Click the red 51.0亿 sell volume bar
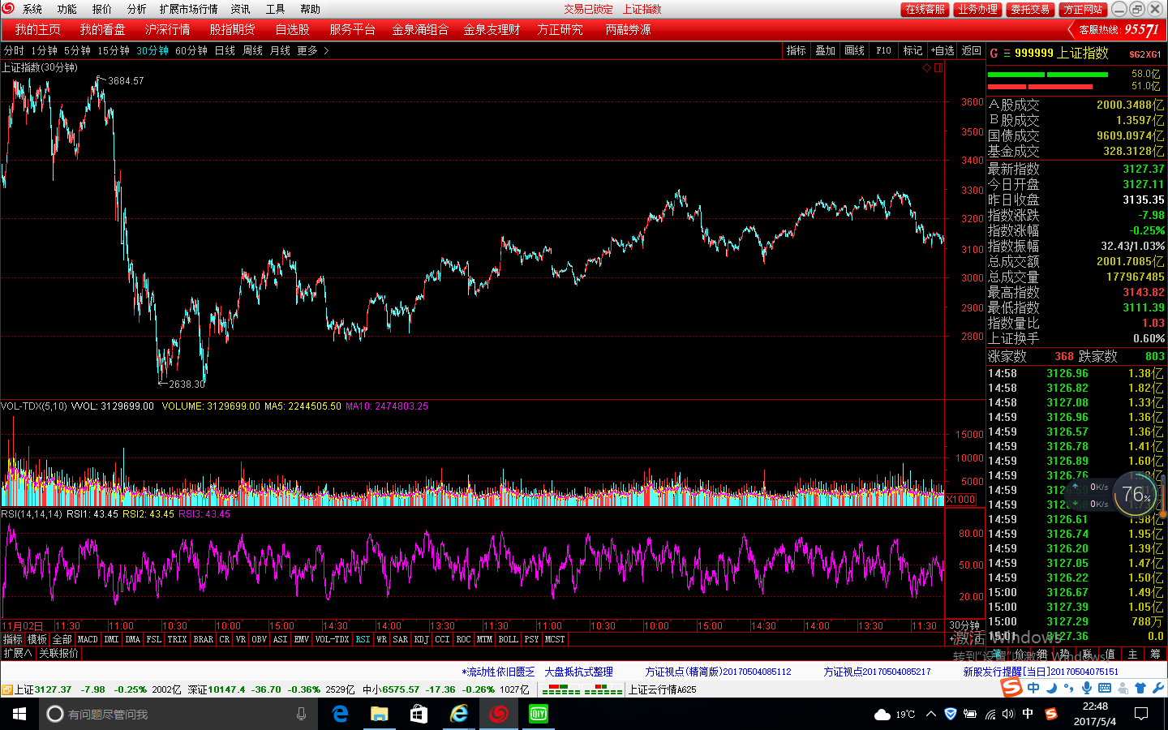This screenshot has width=1168, height=730. [1039, 87]
